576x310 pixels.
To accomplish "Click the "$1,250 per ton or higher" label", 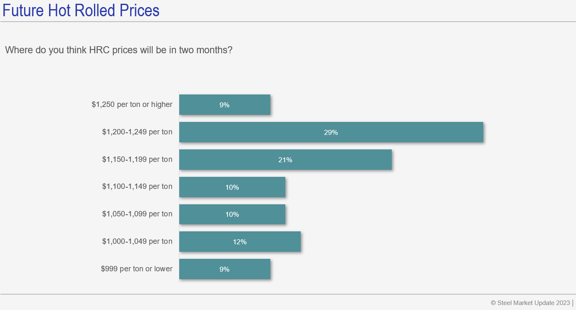I will click(132, 104).
